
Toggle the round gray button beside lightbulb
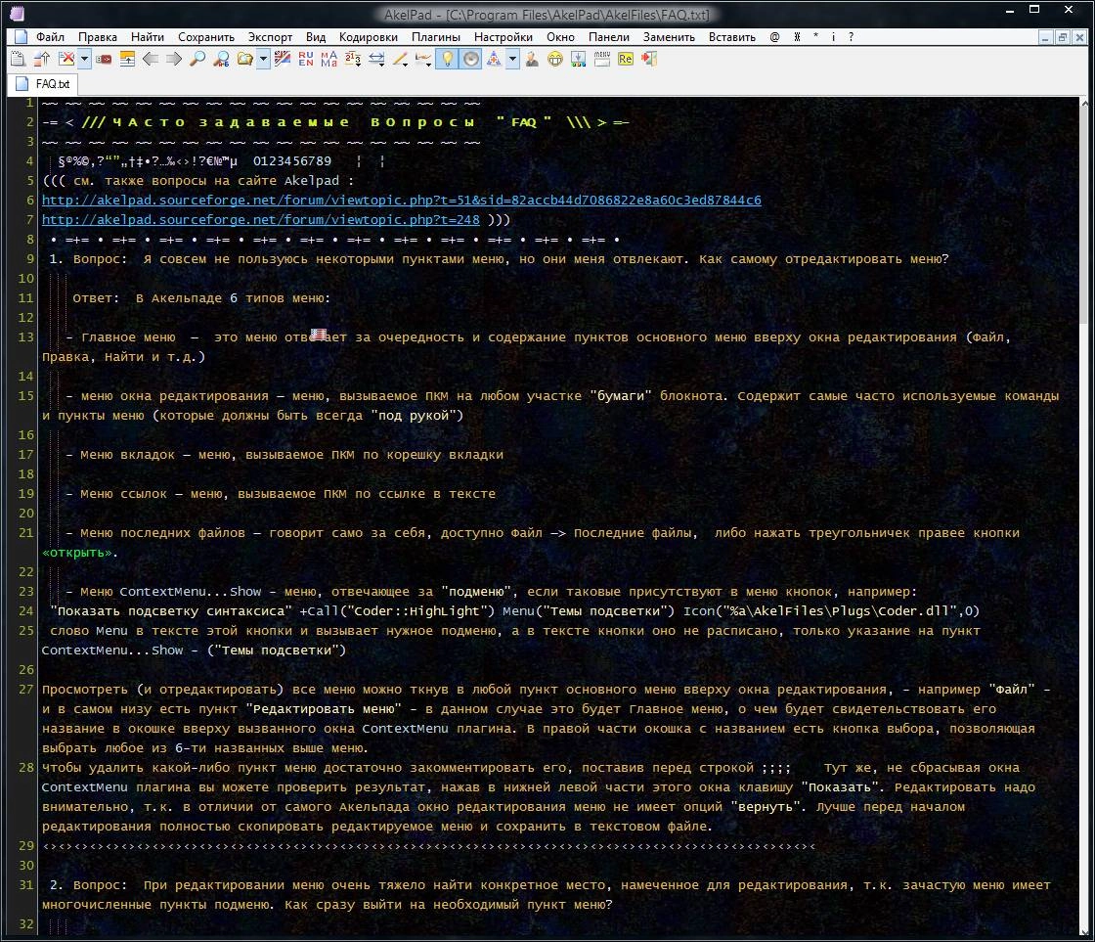pos(471,60)
